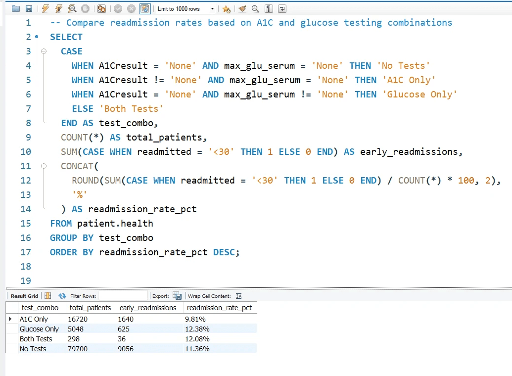
Task: Collapse the CASE block on line 3
Action: [x=44, y=51]
